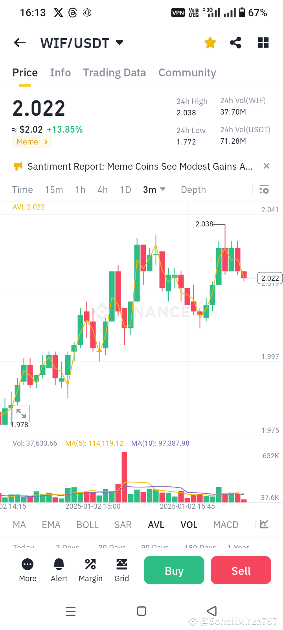Image resolution: width=283 pixels, height=630 pixels.
Task: Tap the back arrow to leave WIF/USDT
Action: pos(19,43)
